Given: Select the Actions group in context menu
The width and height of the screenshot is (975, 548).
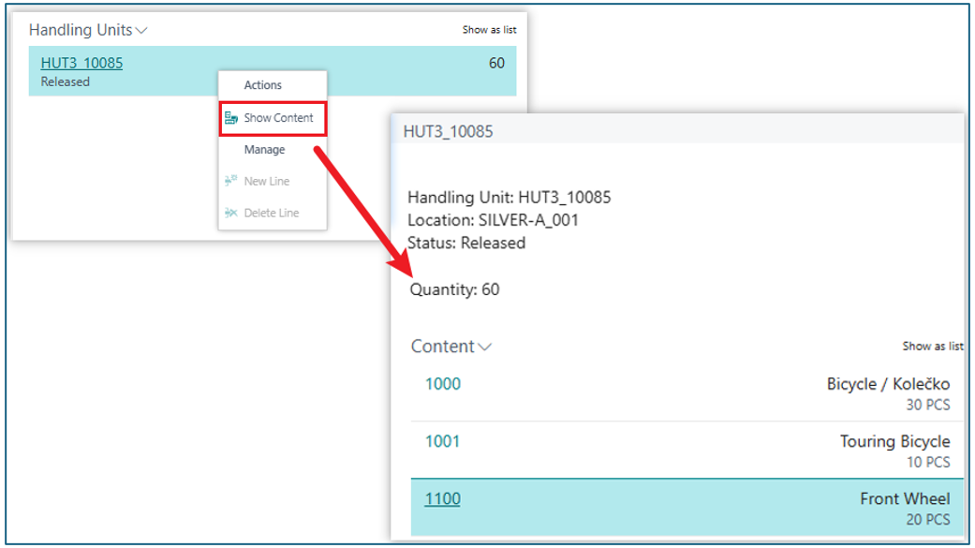Looking at the screenshot, I should (x=263, y=85).
